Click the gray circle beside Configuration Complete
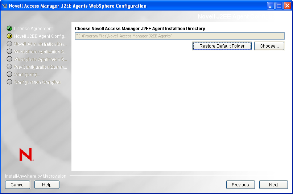293x194 pixels. 9,82
